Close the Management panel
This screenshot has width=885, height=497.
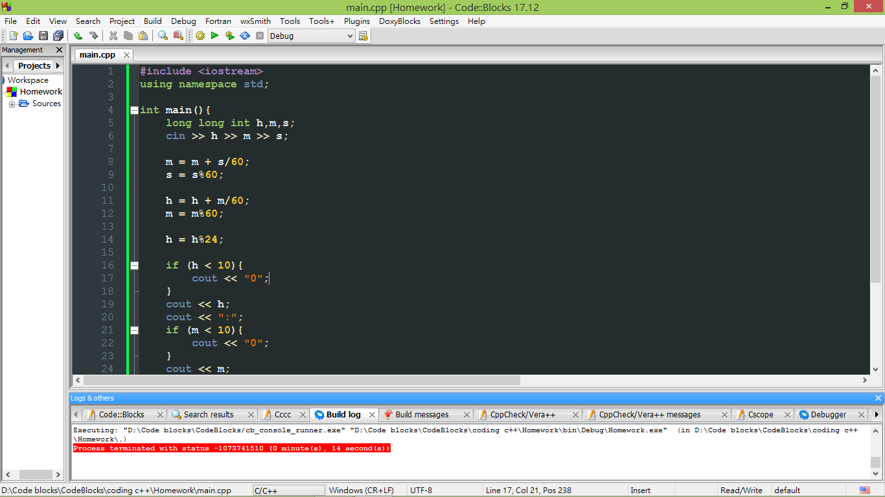click(59, 50)
